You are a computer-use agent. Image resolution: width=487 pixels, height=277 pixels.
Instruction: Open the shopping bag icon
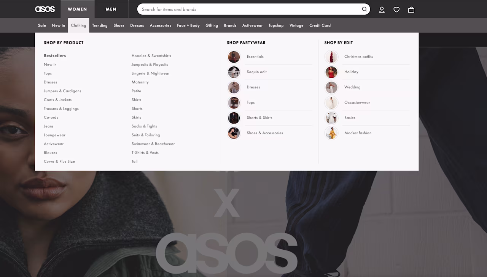(411, 9)
